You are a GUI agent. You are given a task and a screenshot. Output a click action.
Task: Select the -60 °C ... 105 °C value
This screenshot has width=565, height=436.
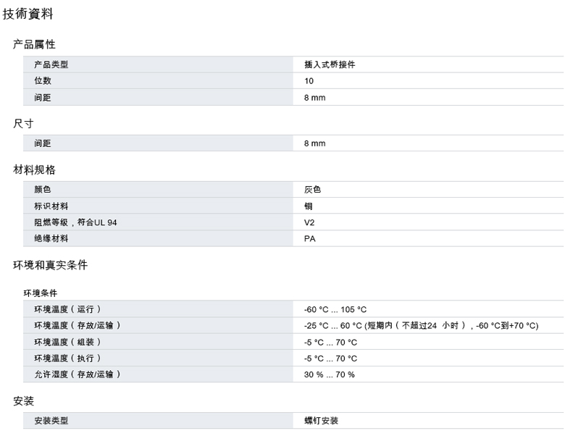(x=335, y=309)
